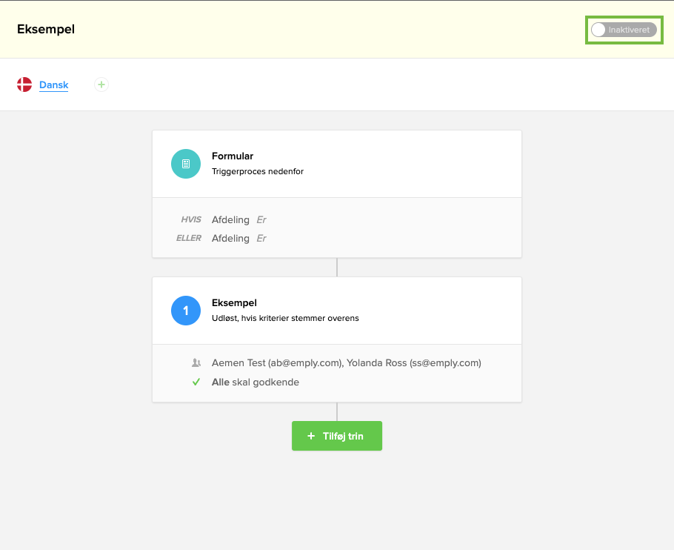Click the approvers people icon
Screen dimensions: 674x550
click(x=196, y=363)
